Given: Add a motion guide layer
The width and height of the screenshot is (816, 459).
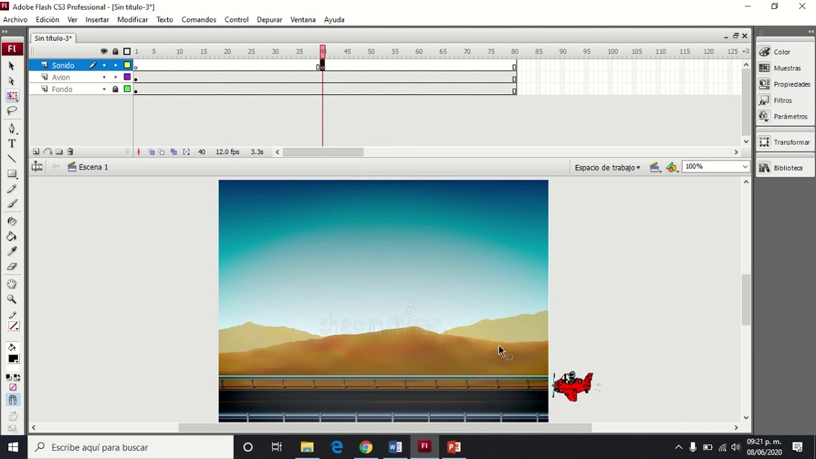Looking at the screenshot, I should pyautogui.click(x=48, y=152).
